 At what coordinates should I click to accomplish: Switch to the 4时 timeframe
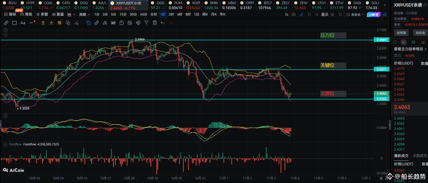pyautogui.click(x=179, y=15)
